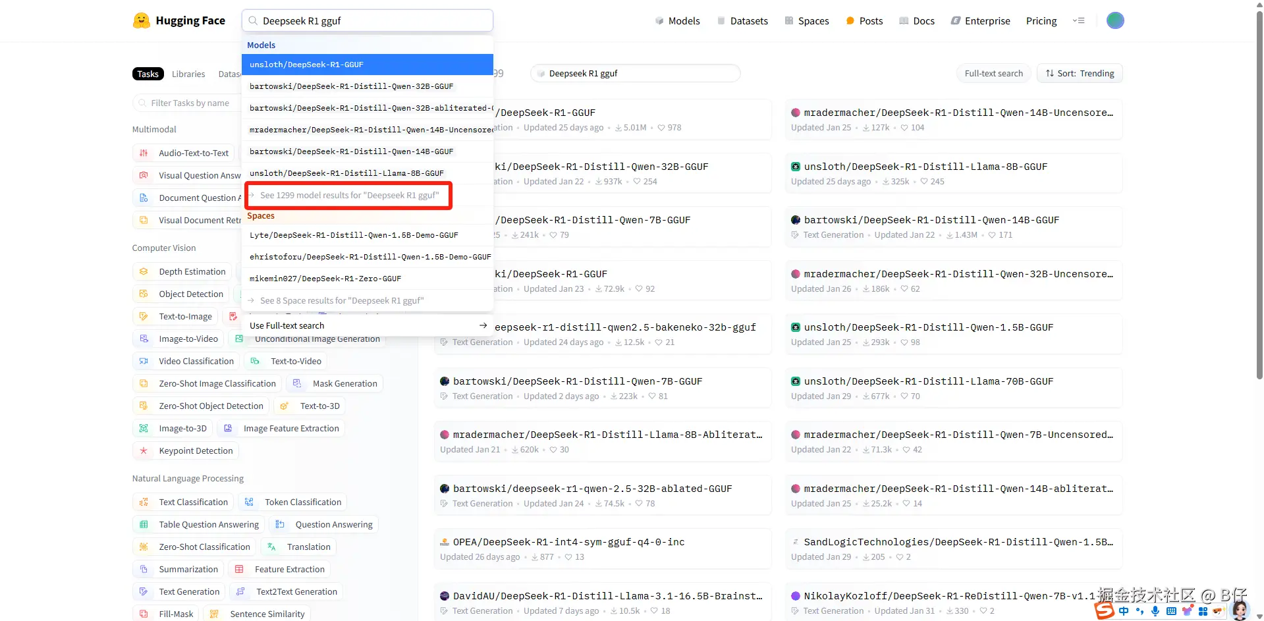Select the Zero-Shot Image Classification filter
Screen dimensions: 1264x621
click(207, 383)
